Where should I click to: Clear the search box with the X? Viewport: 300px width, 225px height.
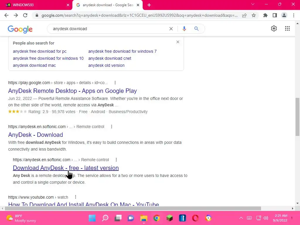[171, 29]
